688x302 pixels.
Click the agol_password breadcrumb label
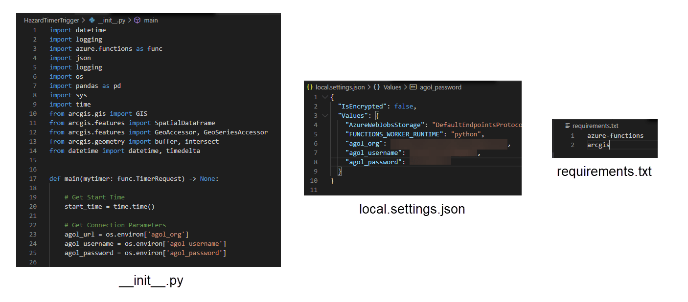coord(440,87)
